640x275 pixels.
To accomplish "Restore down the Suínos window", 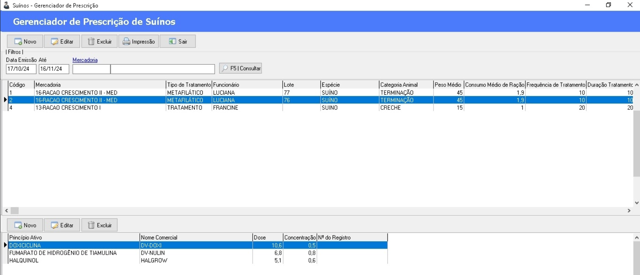I will tap(609, 5).
